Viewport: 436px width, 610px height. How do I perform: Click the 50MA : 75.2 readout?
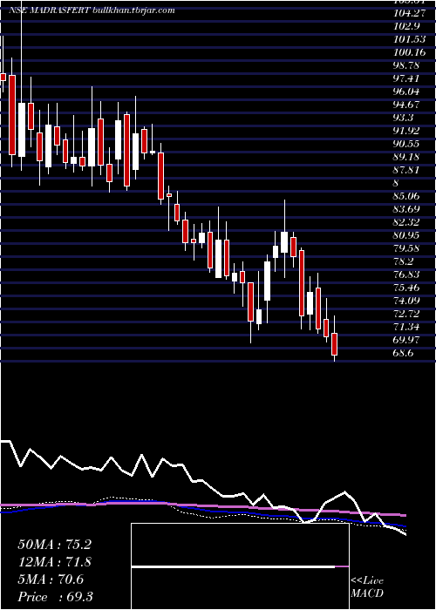coord(54,545)
